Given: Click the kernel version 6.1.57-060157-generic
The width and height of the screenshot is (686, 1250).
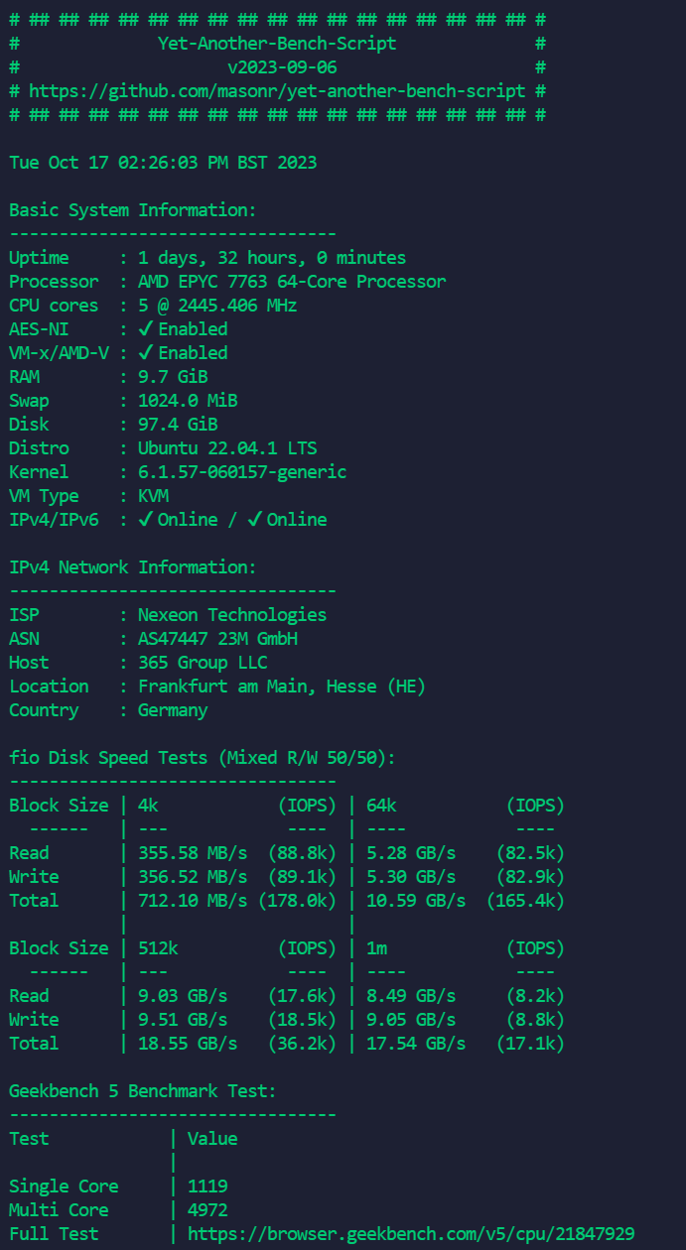Looking at the screenshot, I should click(x=242, y=472).
